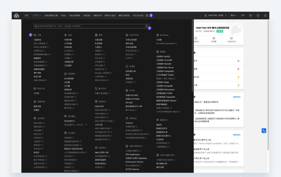Click the 数据安全 category icon
This screenshot has width=281, height=177.
click(x=157, y=120)
